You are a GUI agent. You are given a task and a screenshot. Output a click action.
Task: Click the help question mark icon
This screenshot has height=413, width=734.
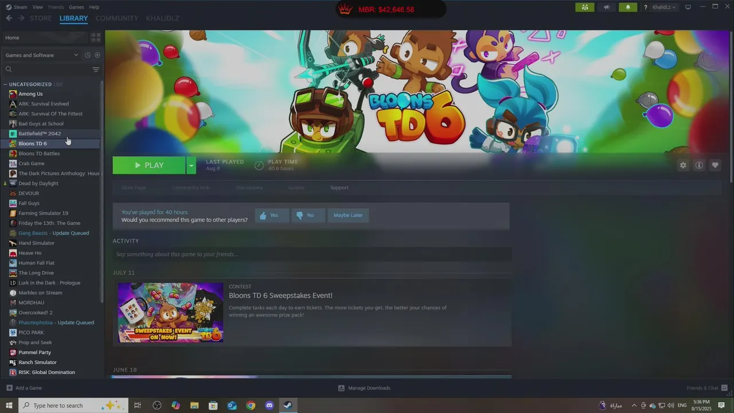(646, 7)
